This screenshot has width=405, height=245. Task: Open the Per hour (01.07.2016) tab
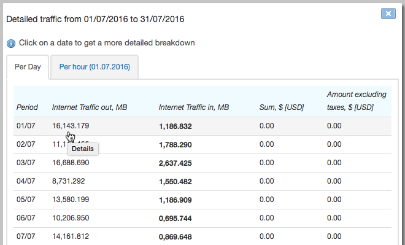(x=94, y=67)
